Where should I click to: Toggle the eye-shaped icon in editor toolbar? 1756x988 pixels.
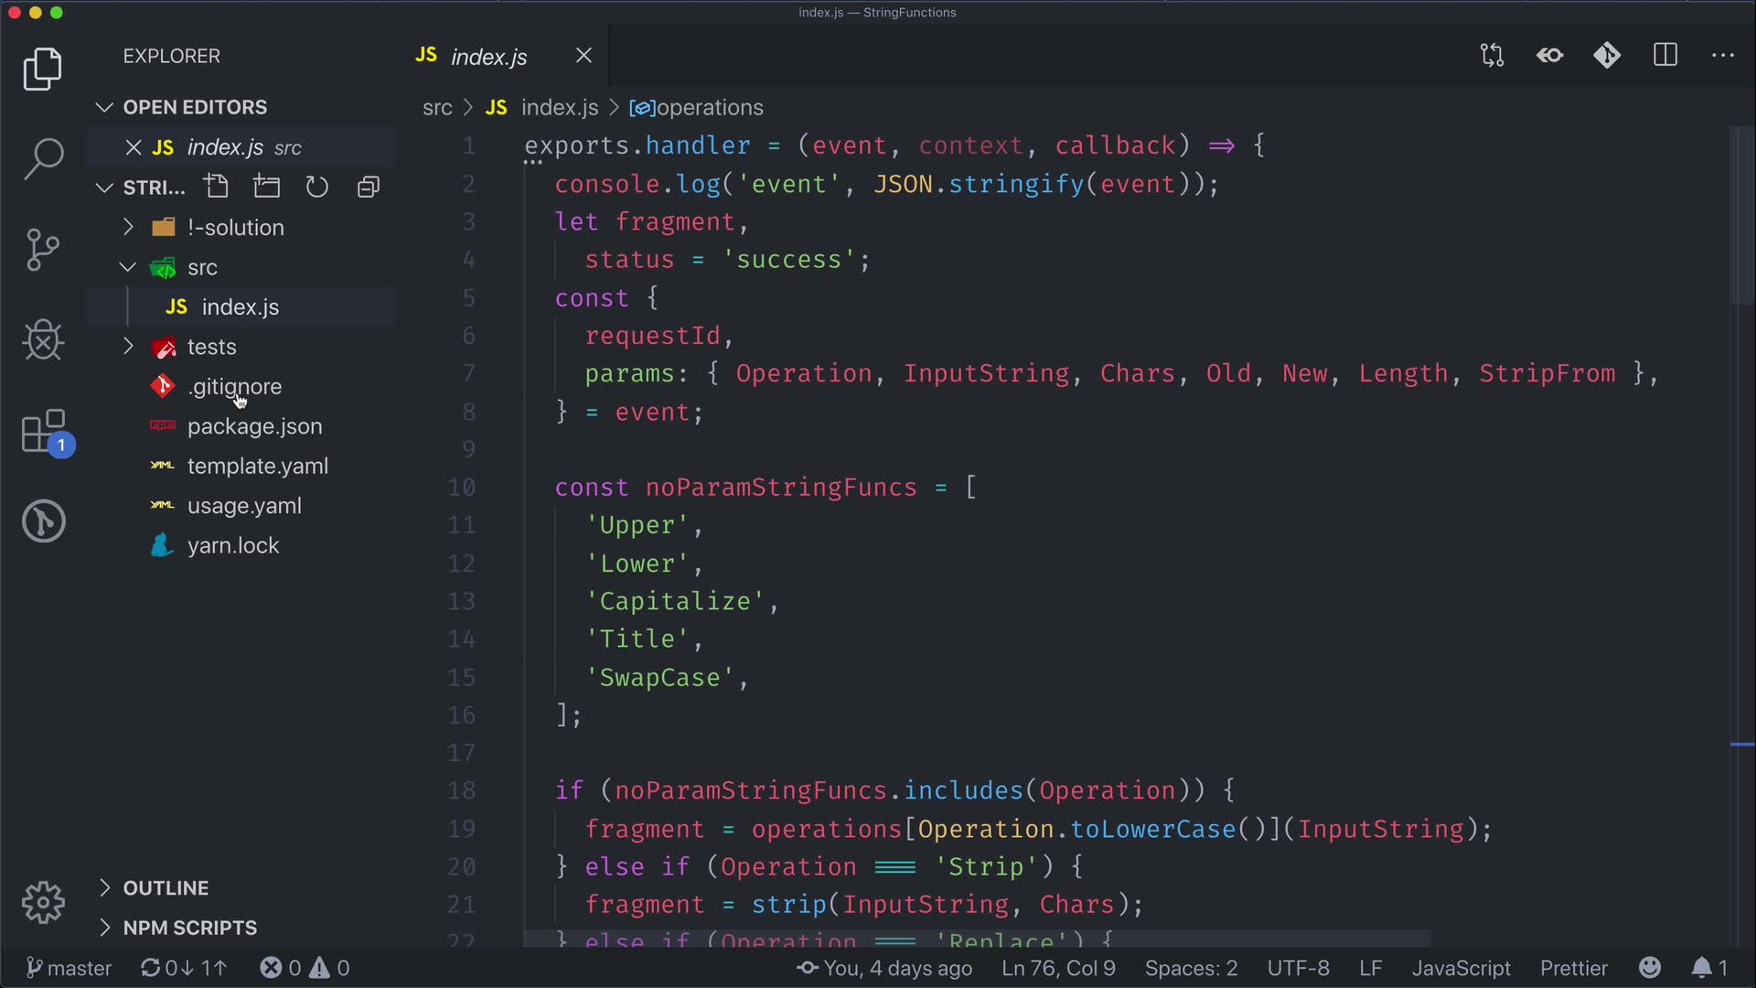(x=1549, y=55)
